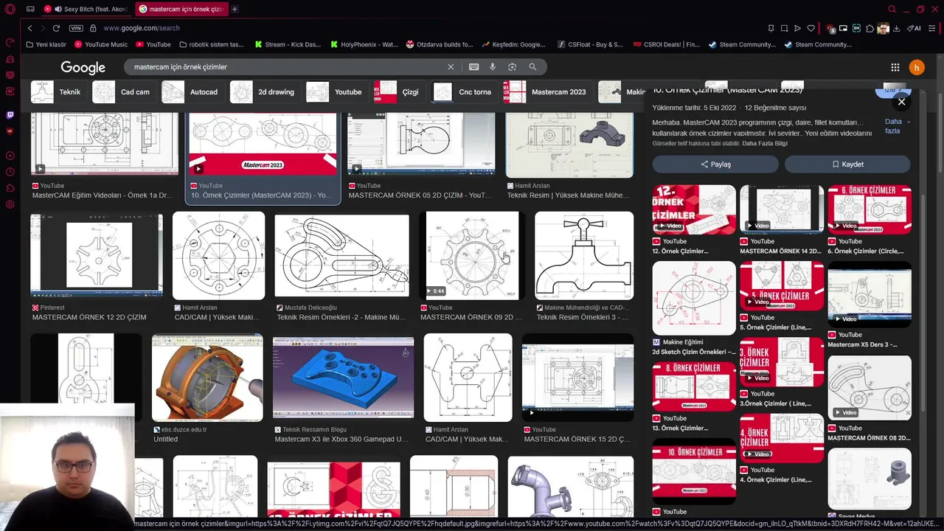Open the AI button in toolbar
Screen dimensions: 944x531
click(914, 28)
